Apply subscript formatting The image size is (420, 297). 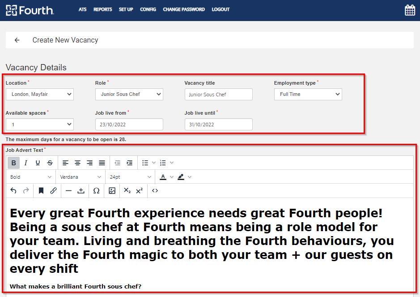point(127,191)
